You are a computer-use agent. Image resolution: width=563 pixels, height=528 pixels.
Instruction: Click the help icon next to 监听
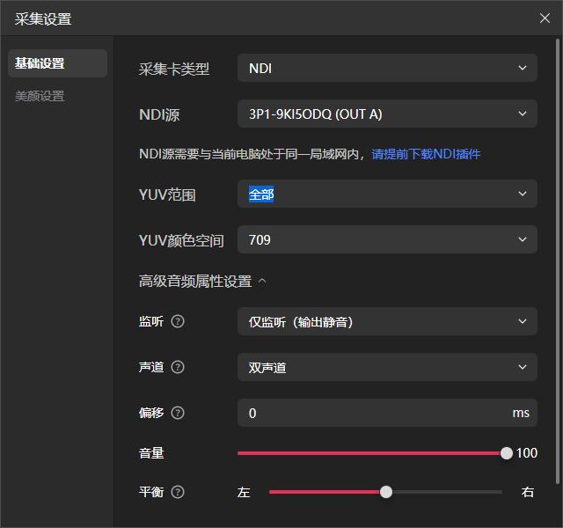coord(178,321)
